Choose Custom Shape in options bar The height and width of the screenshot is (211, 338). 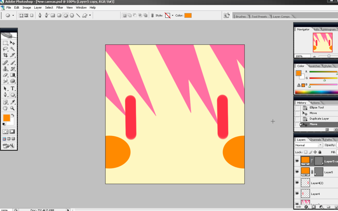click(x=85, y=16)
